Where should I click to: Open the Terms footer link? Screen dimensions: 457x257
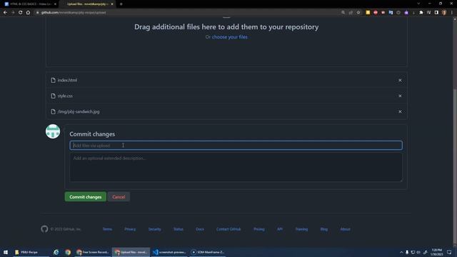107,229
